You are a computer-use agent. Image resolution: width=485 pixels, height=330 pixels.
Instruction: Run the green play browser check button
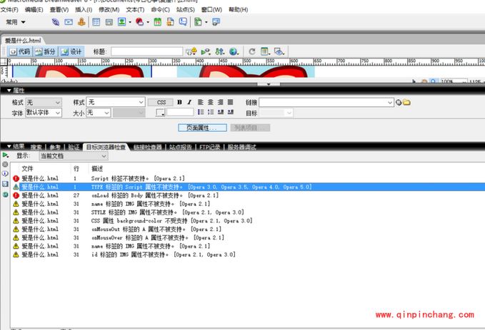pos(5,155)
